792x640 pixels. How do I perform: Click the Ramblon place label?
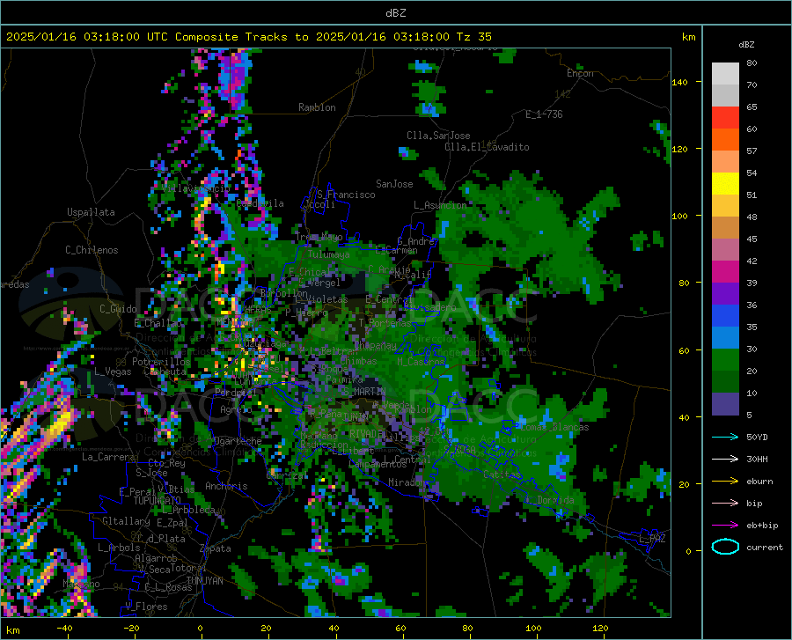[317, 107]
